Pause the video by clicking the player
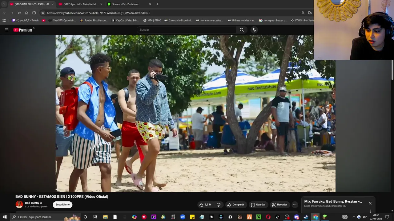394x221 pixels. pyautogui.click(x=195, y=113)
